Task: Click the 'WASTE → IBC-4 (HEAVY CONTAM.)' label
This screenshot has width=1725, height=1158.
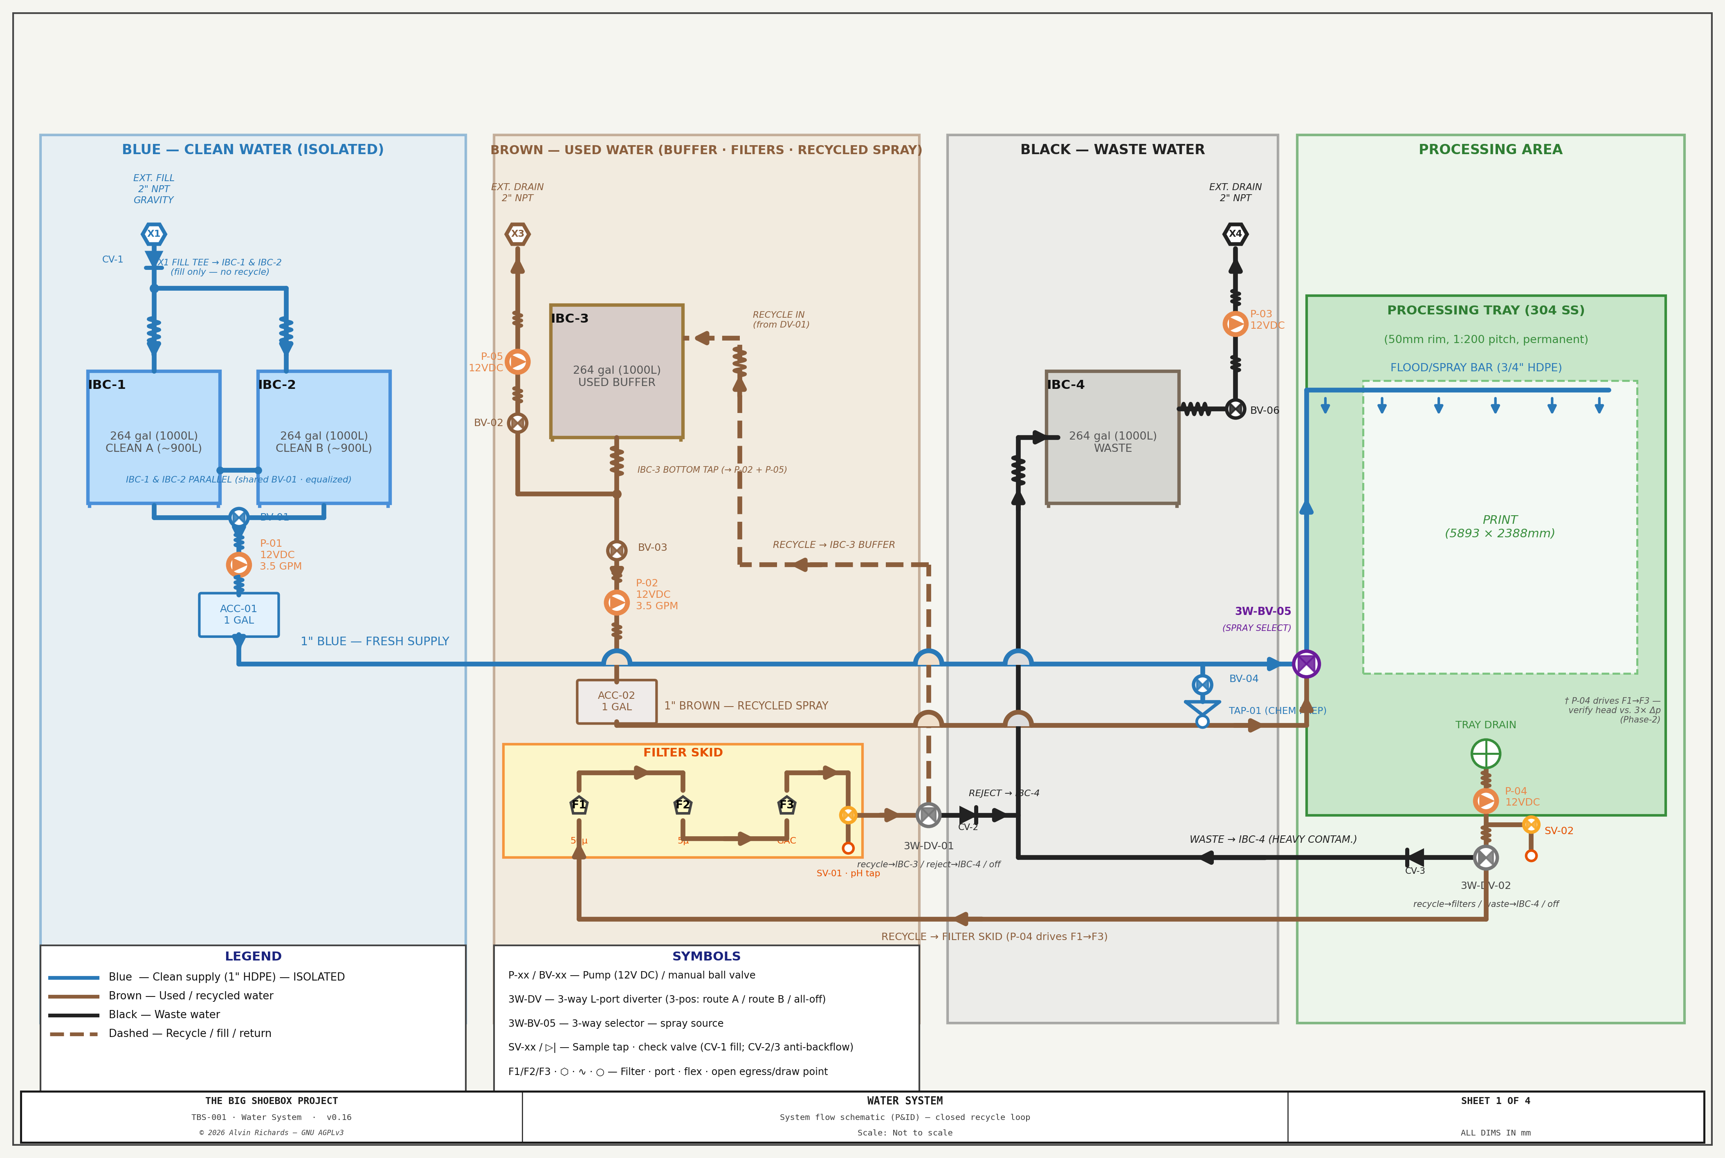Action: click(1273, 840)
